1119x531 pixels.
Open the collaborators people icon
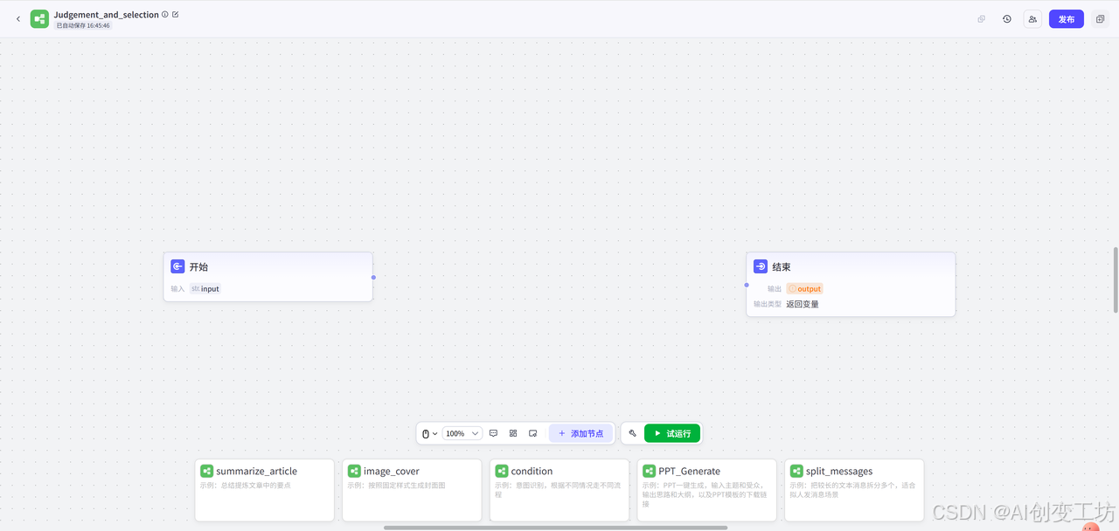[x=1032, y=18]
